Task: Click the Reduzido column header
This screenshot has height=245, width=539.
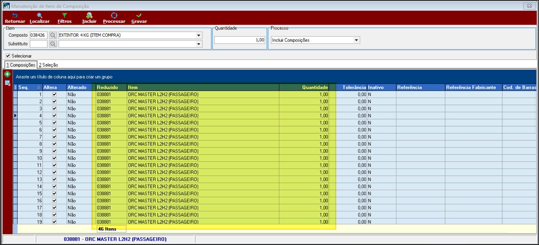Action: tap(111, 87)
